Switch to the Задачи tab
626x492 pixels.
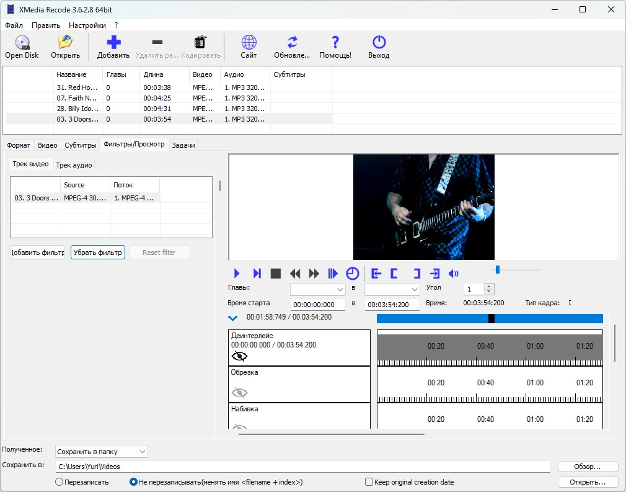(183, 145)
